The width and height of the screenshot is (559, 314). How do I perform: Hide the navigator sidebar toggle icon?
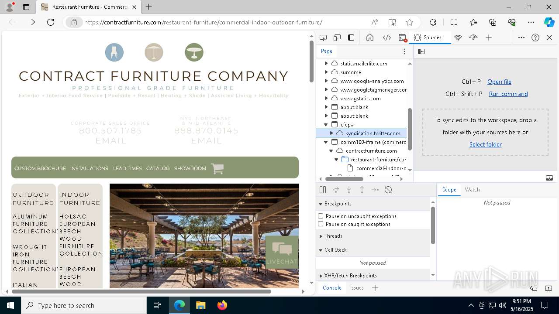pos(421,51)
